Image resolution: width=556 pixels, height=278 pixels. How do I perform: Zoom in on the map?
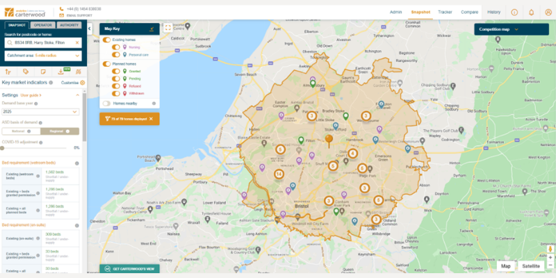[550, 257]
